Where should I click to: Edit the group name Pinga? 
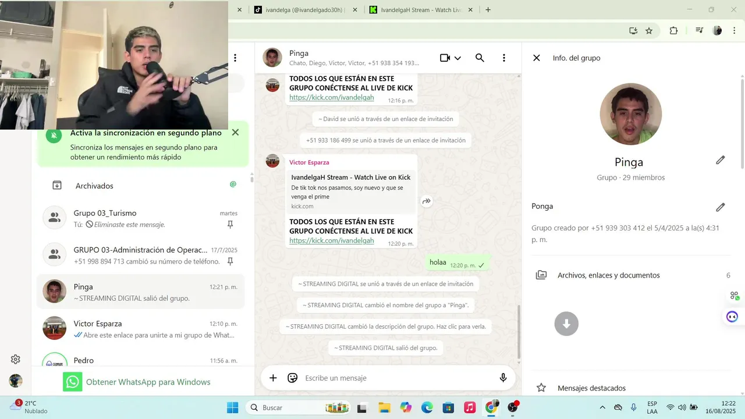click(721, 160)
